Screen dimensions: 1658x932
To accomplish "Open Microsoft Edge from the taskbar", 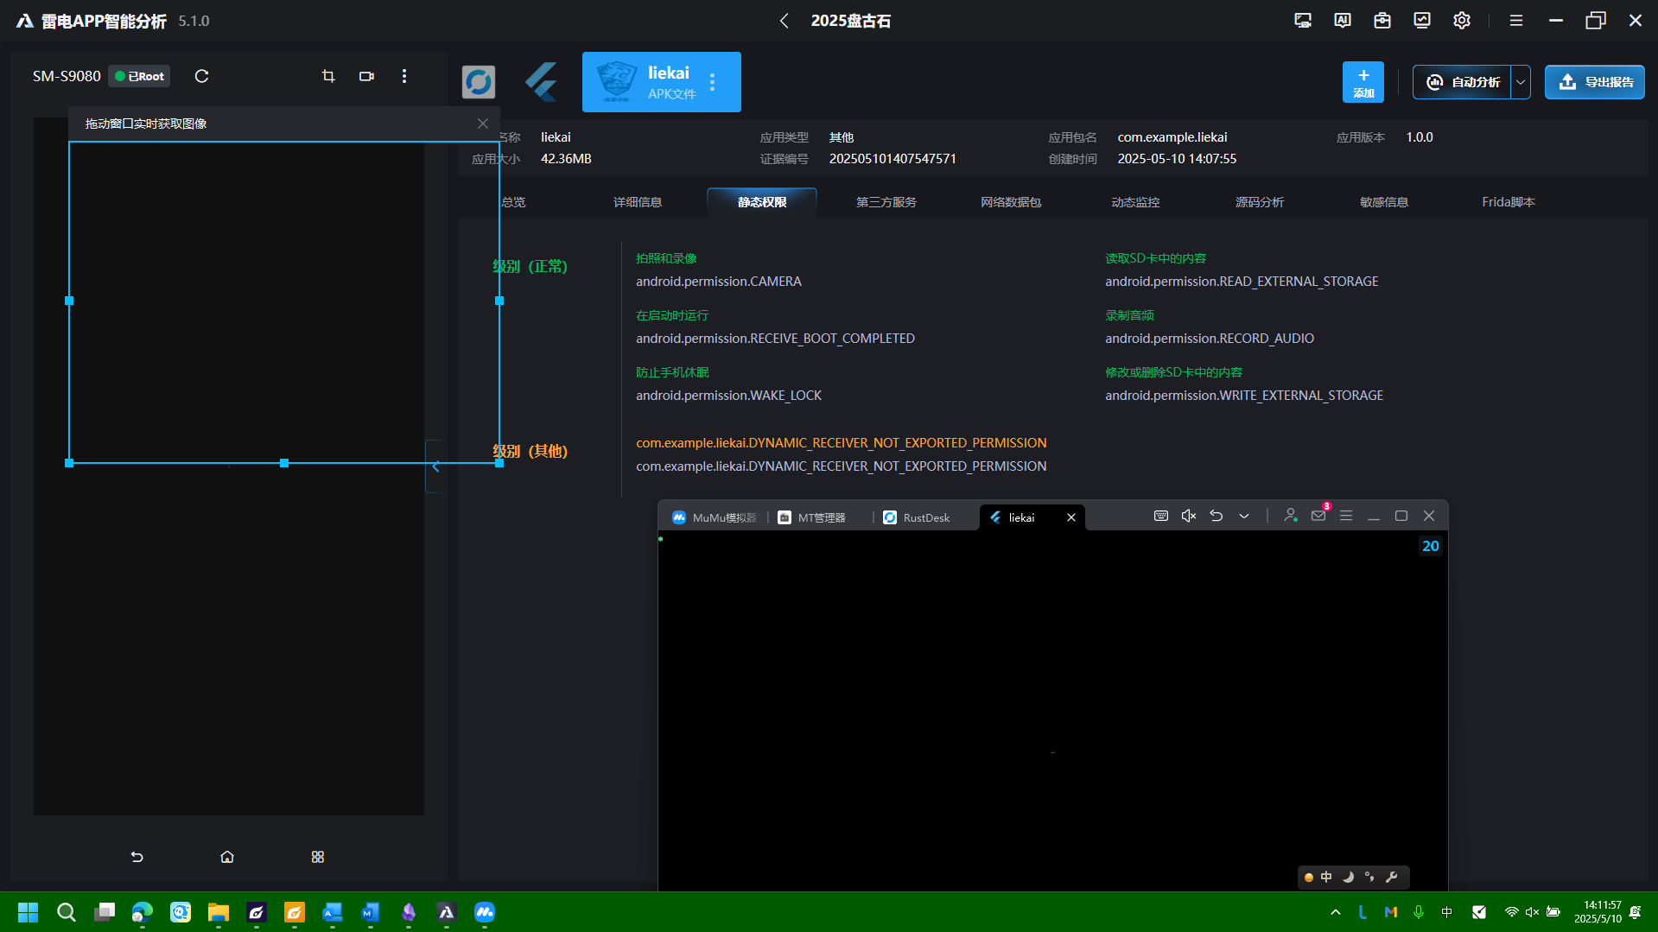I will pos(143,912).
